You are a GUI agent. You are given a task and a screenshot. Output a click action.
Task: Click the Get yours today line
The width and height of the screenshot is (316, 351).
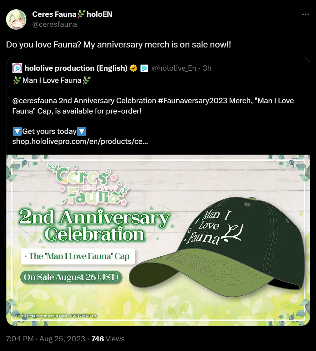point(50,131)
